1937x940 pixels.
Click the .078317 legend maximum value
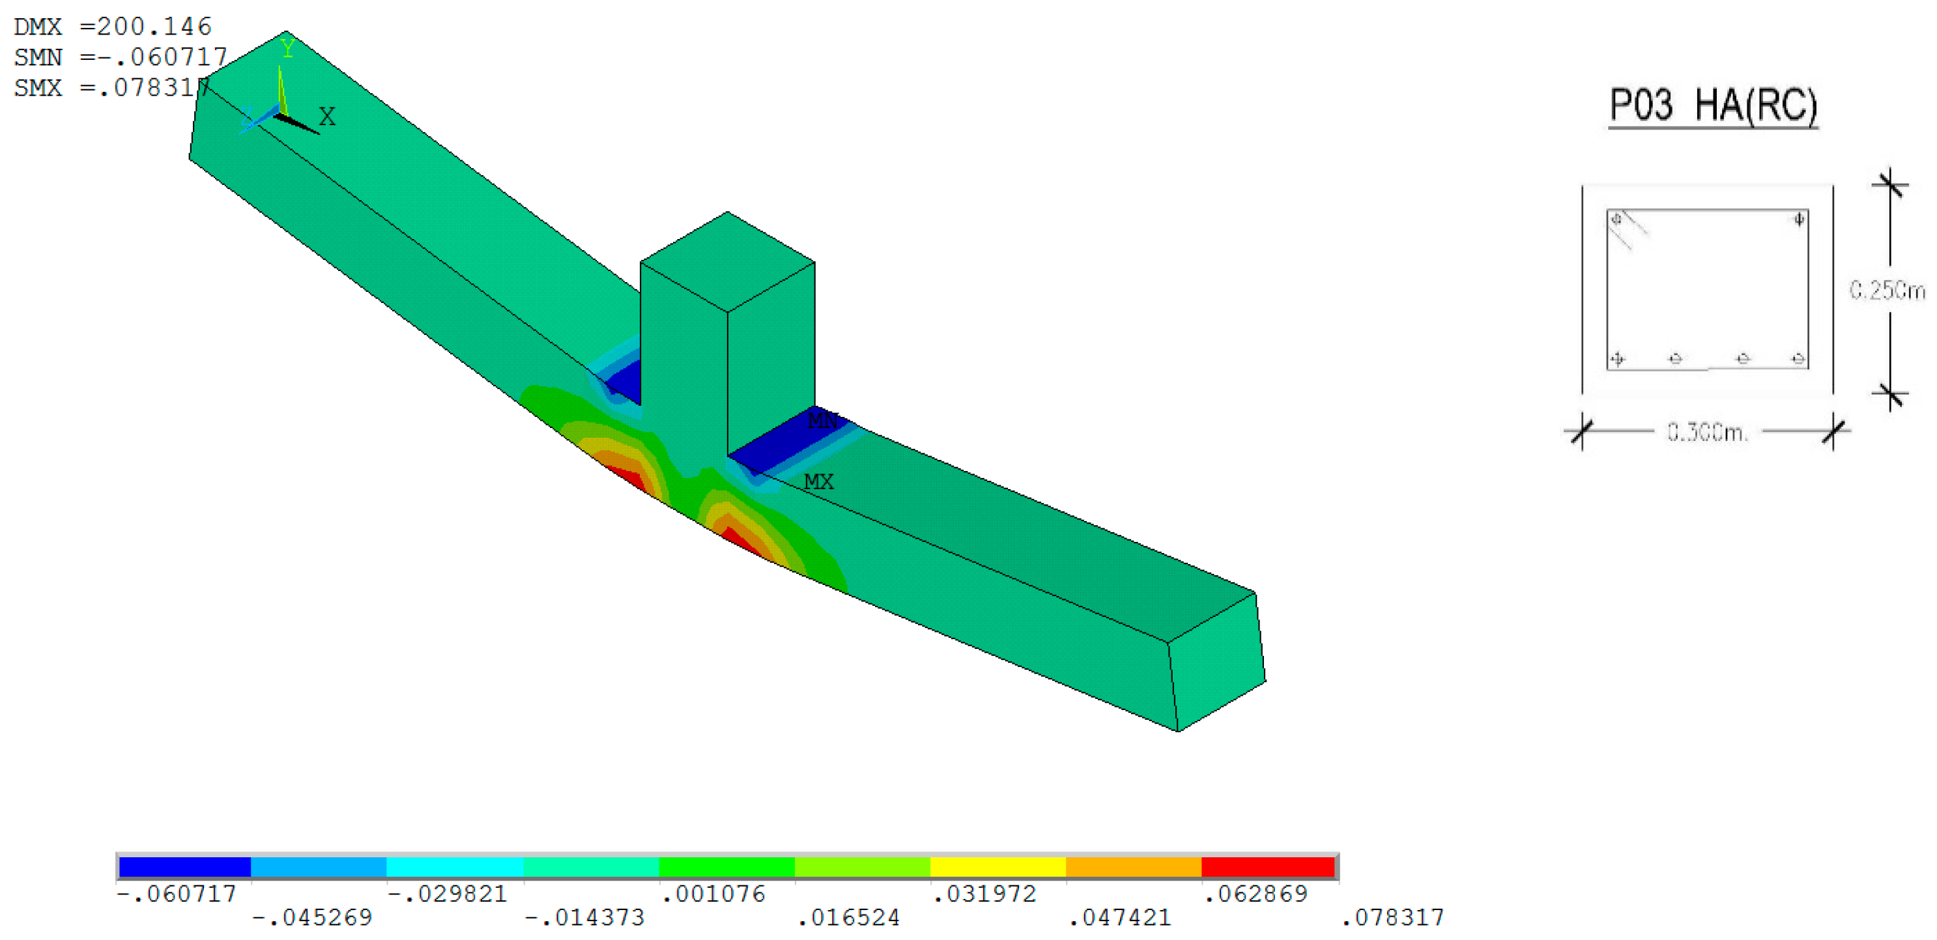tap(1392, 917)
